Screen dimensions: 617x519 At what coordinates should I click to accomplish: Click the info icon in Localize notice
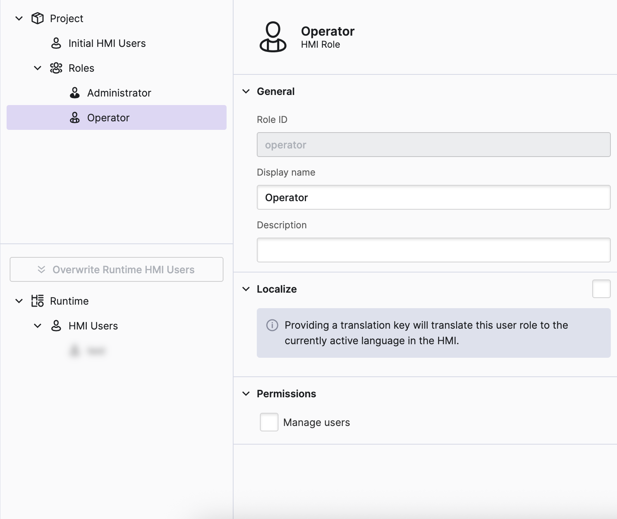point(272,325)
